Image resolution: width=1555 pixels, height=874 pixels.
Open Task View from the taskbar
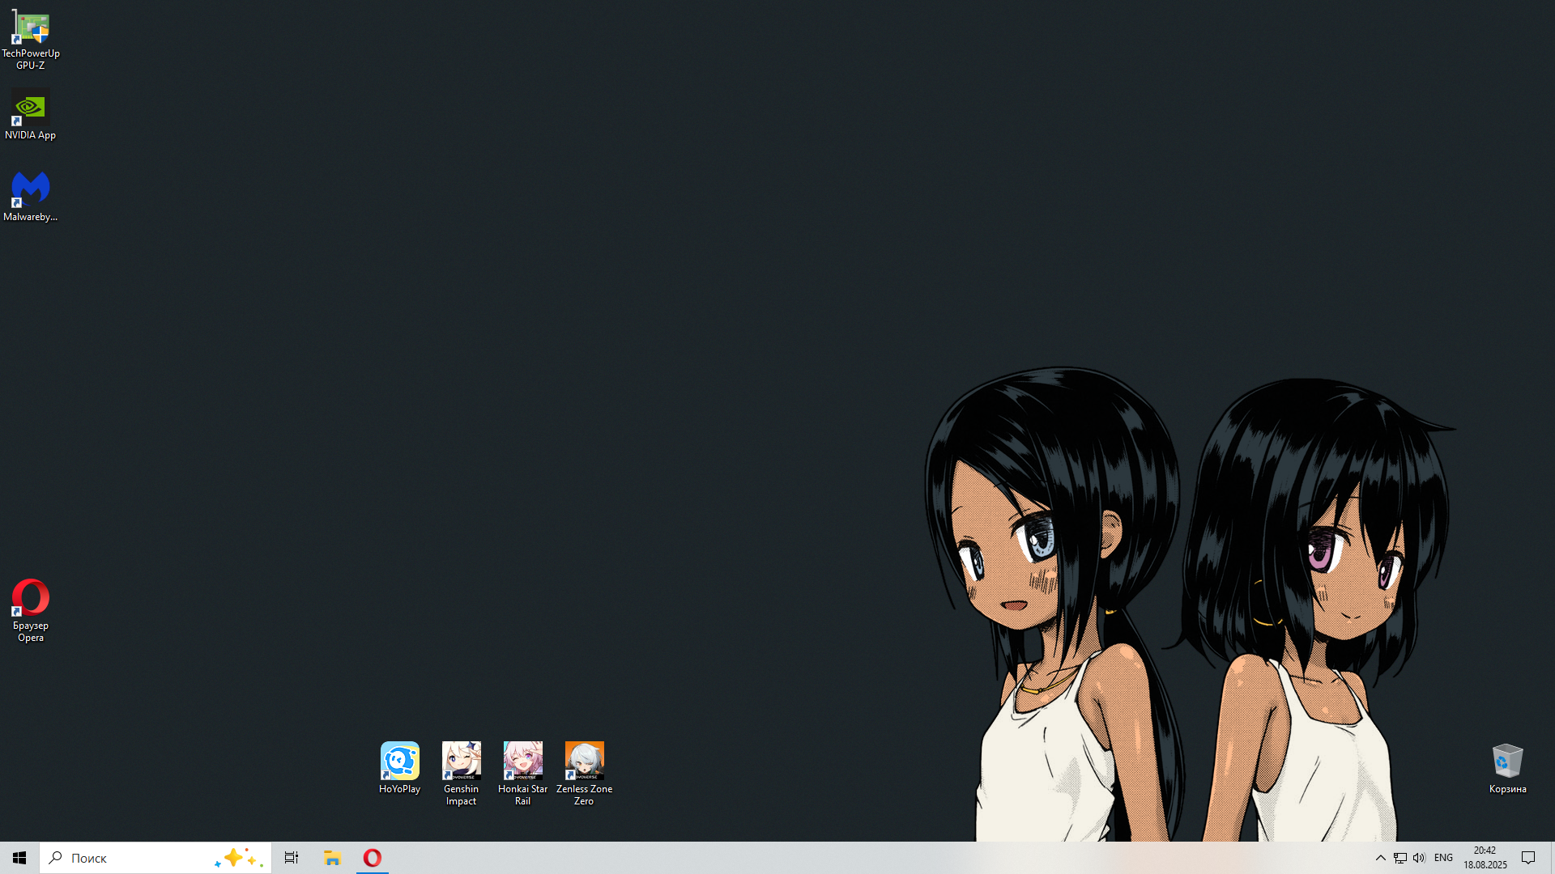292,858
